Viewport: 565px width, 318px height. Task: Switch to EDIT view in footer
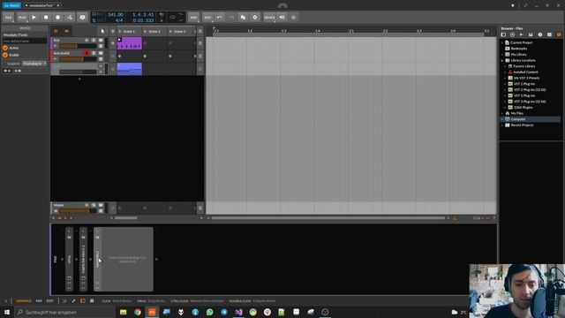coord(50,300)
